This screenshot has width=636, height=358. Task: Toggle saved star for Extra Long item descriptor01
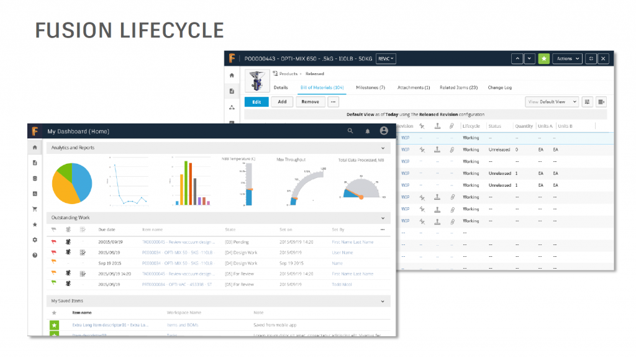55,324
